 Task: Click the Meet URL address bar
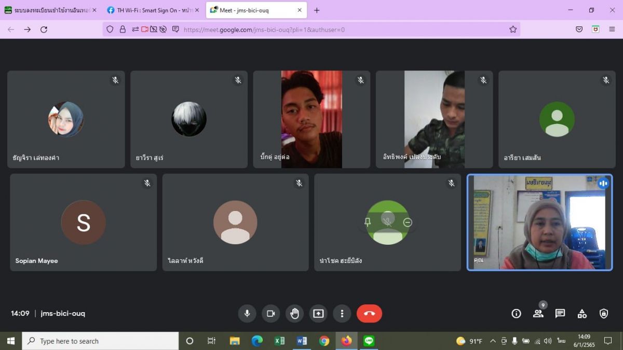[x=311, y=30]
